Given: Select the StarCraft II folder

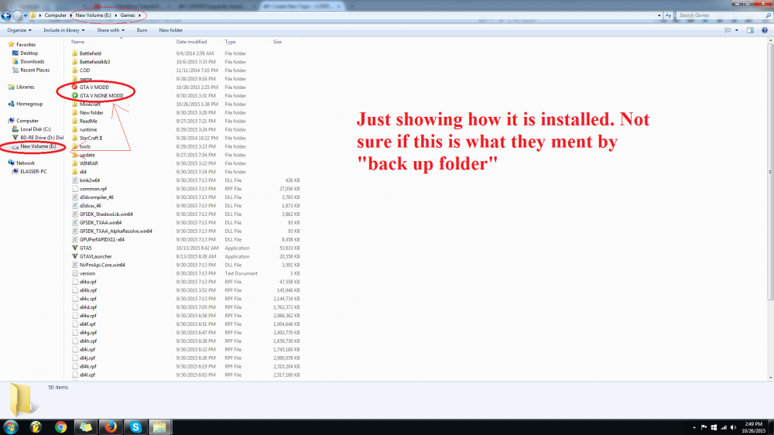Looking at the screenshot, I should click(x=91, y=138).
